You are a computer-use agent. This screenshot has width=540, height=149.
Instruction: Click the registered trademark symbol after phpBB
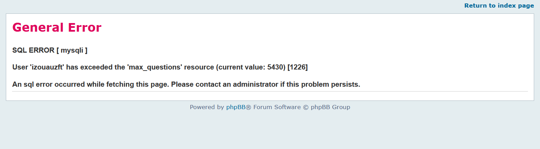click(x=249, y=107)
